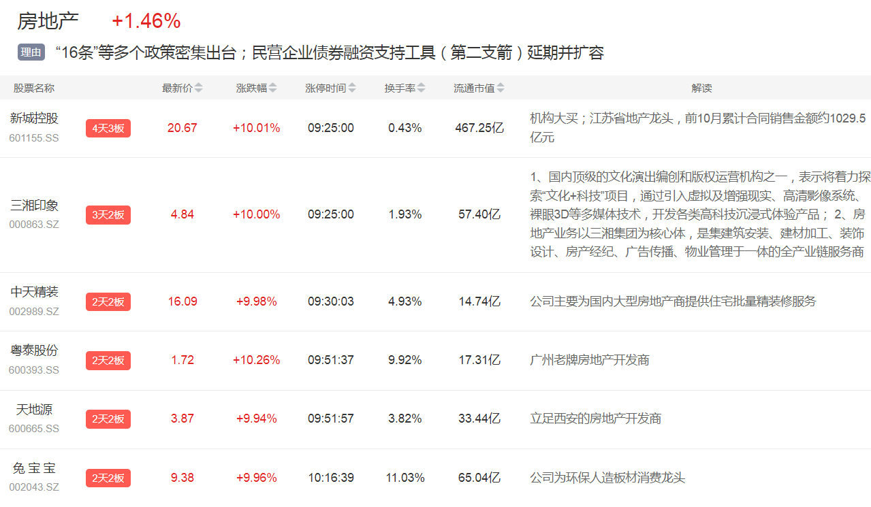Click market cap 14.74亿
The height and width of the screenshot is (507, 871).
coord(479,301)
